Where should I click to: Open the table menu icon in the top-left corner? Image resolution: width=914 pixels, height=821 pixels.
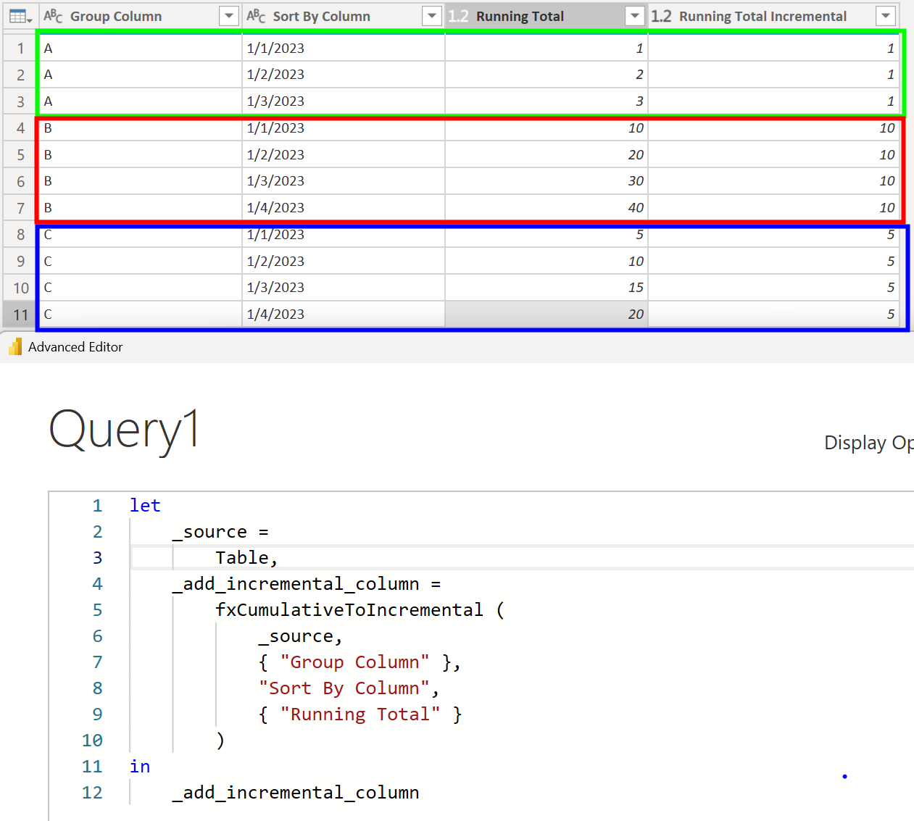coord(20,16)
